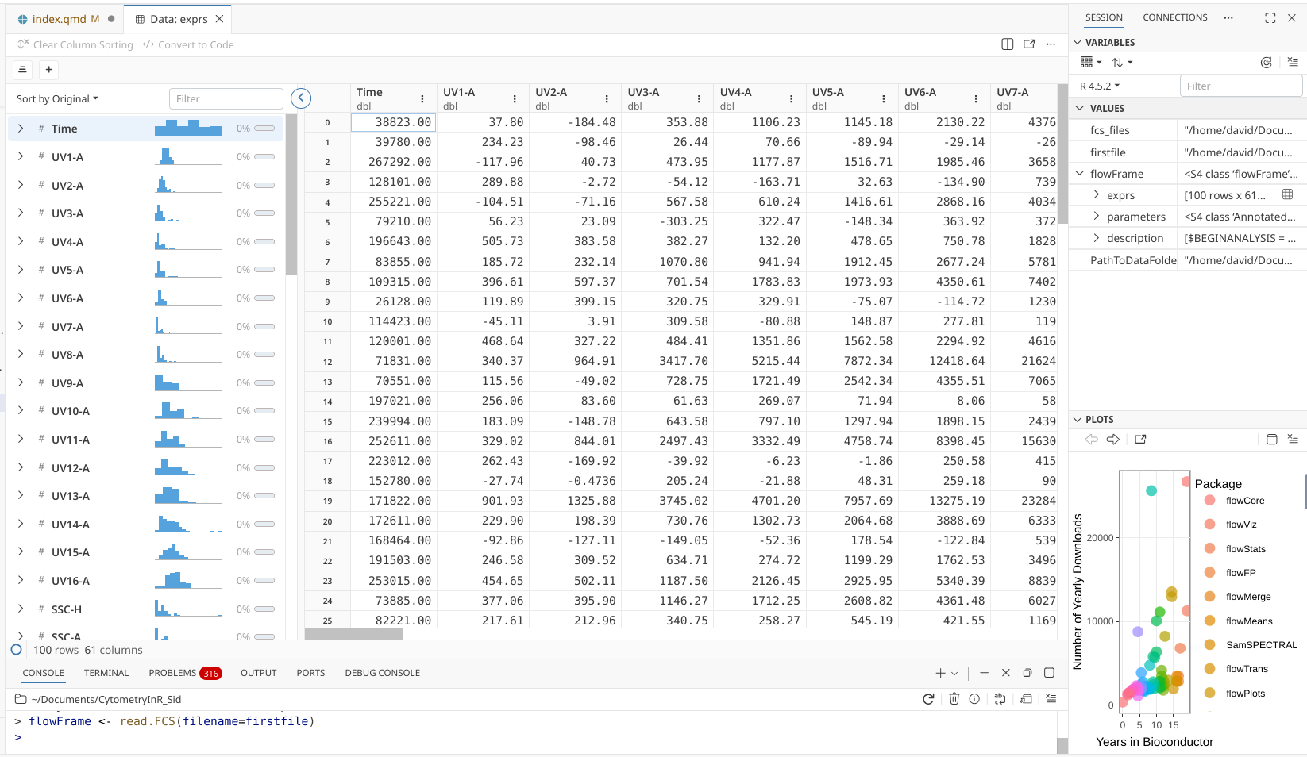This screenshot has width=1307, height=757.
Task: Switch to the Terminal tab
Action: coord(106,673)
